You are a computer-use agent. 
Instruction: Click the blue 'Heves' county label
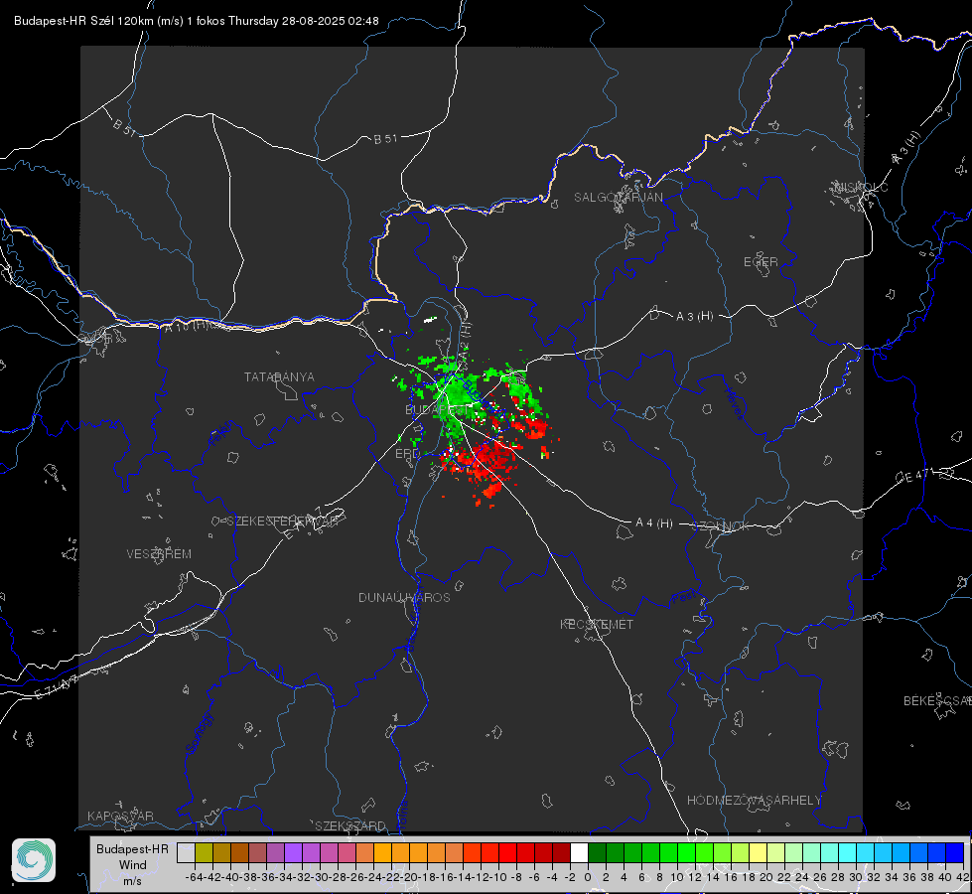tap(734, 402)
